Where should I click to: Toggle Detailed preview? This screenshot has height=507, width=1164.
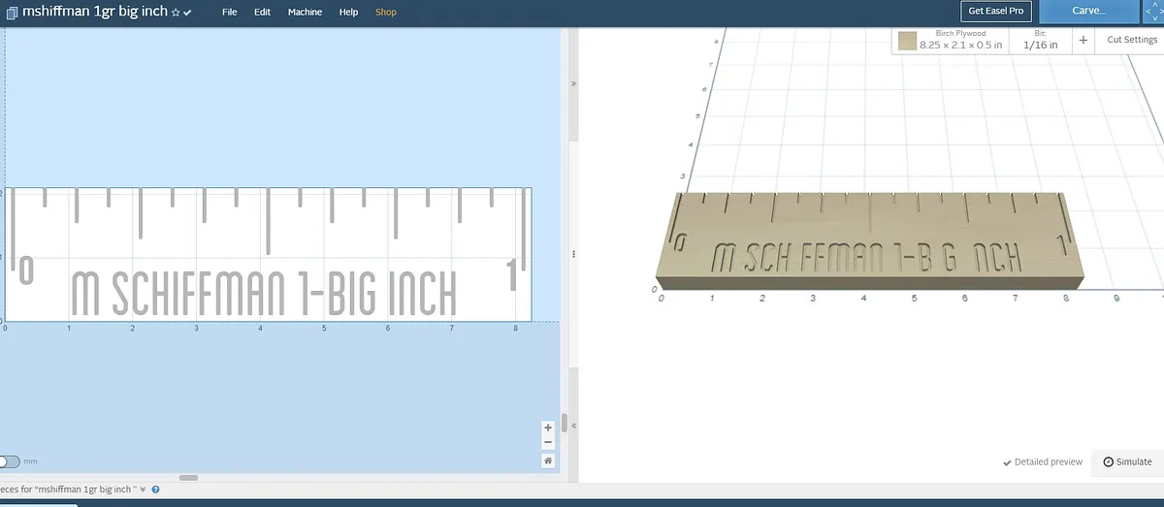(x=1043, y=462)
